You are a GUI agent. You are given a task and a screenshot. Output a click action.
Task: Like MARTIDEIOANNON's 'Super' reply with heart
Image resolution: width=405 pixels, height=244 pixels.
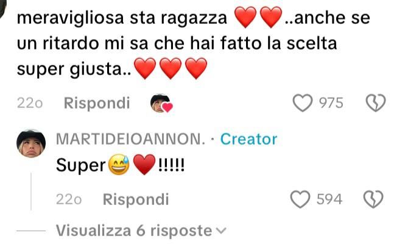pyautogui.click(x=300, y=199)
